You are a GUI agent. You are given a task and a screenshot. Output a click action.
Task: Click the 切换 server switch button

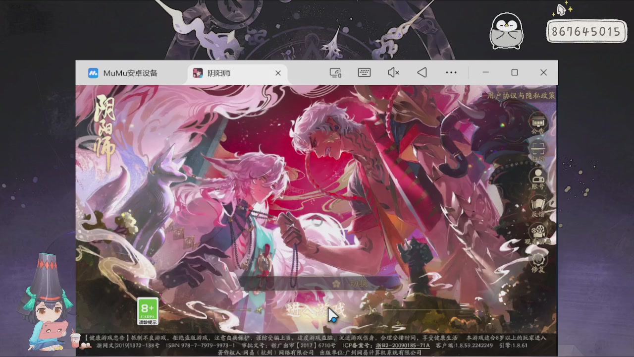point(359,283)
